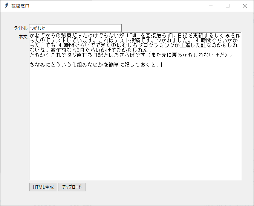Click the タイトル label
This screenshot has width=254, height=206.
[x=20, y=28]
